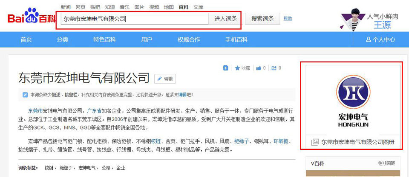The height and width of the screenshot is (177, 409).
Task: Open the 知道 link at top
Action: 110,7
